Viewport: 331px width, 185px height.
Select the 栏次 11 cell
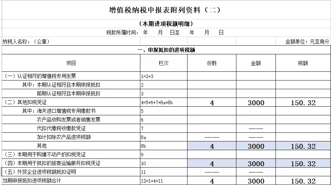[164, 172]
